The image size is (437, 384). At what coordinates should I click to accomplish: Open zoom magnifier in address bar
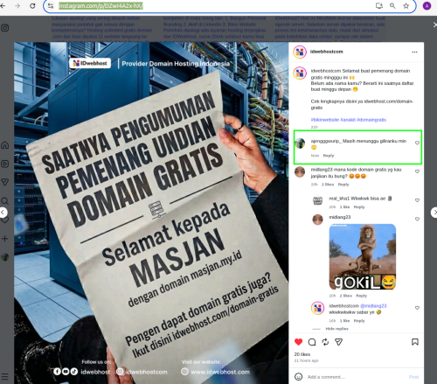392,6
